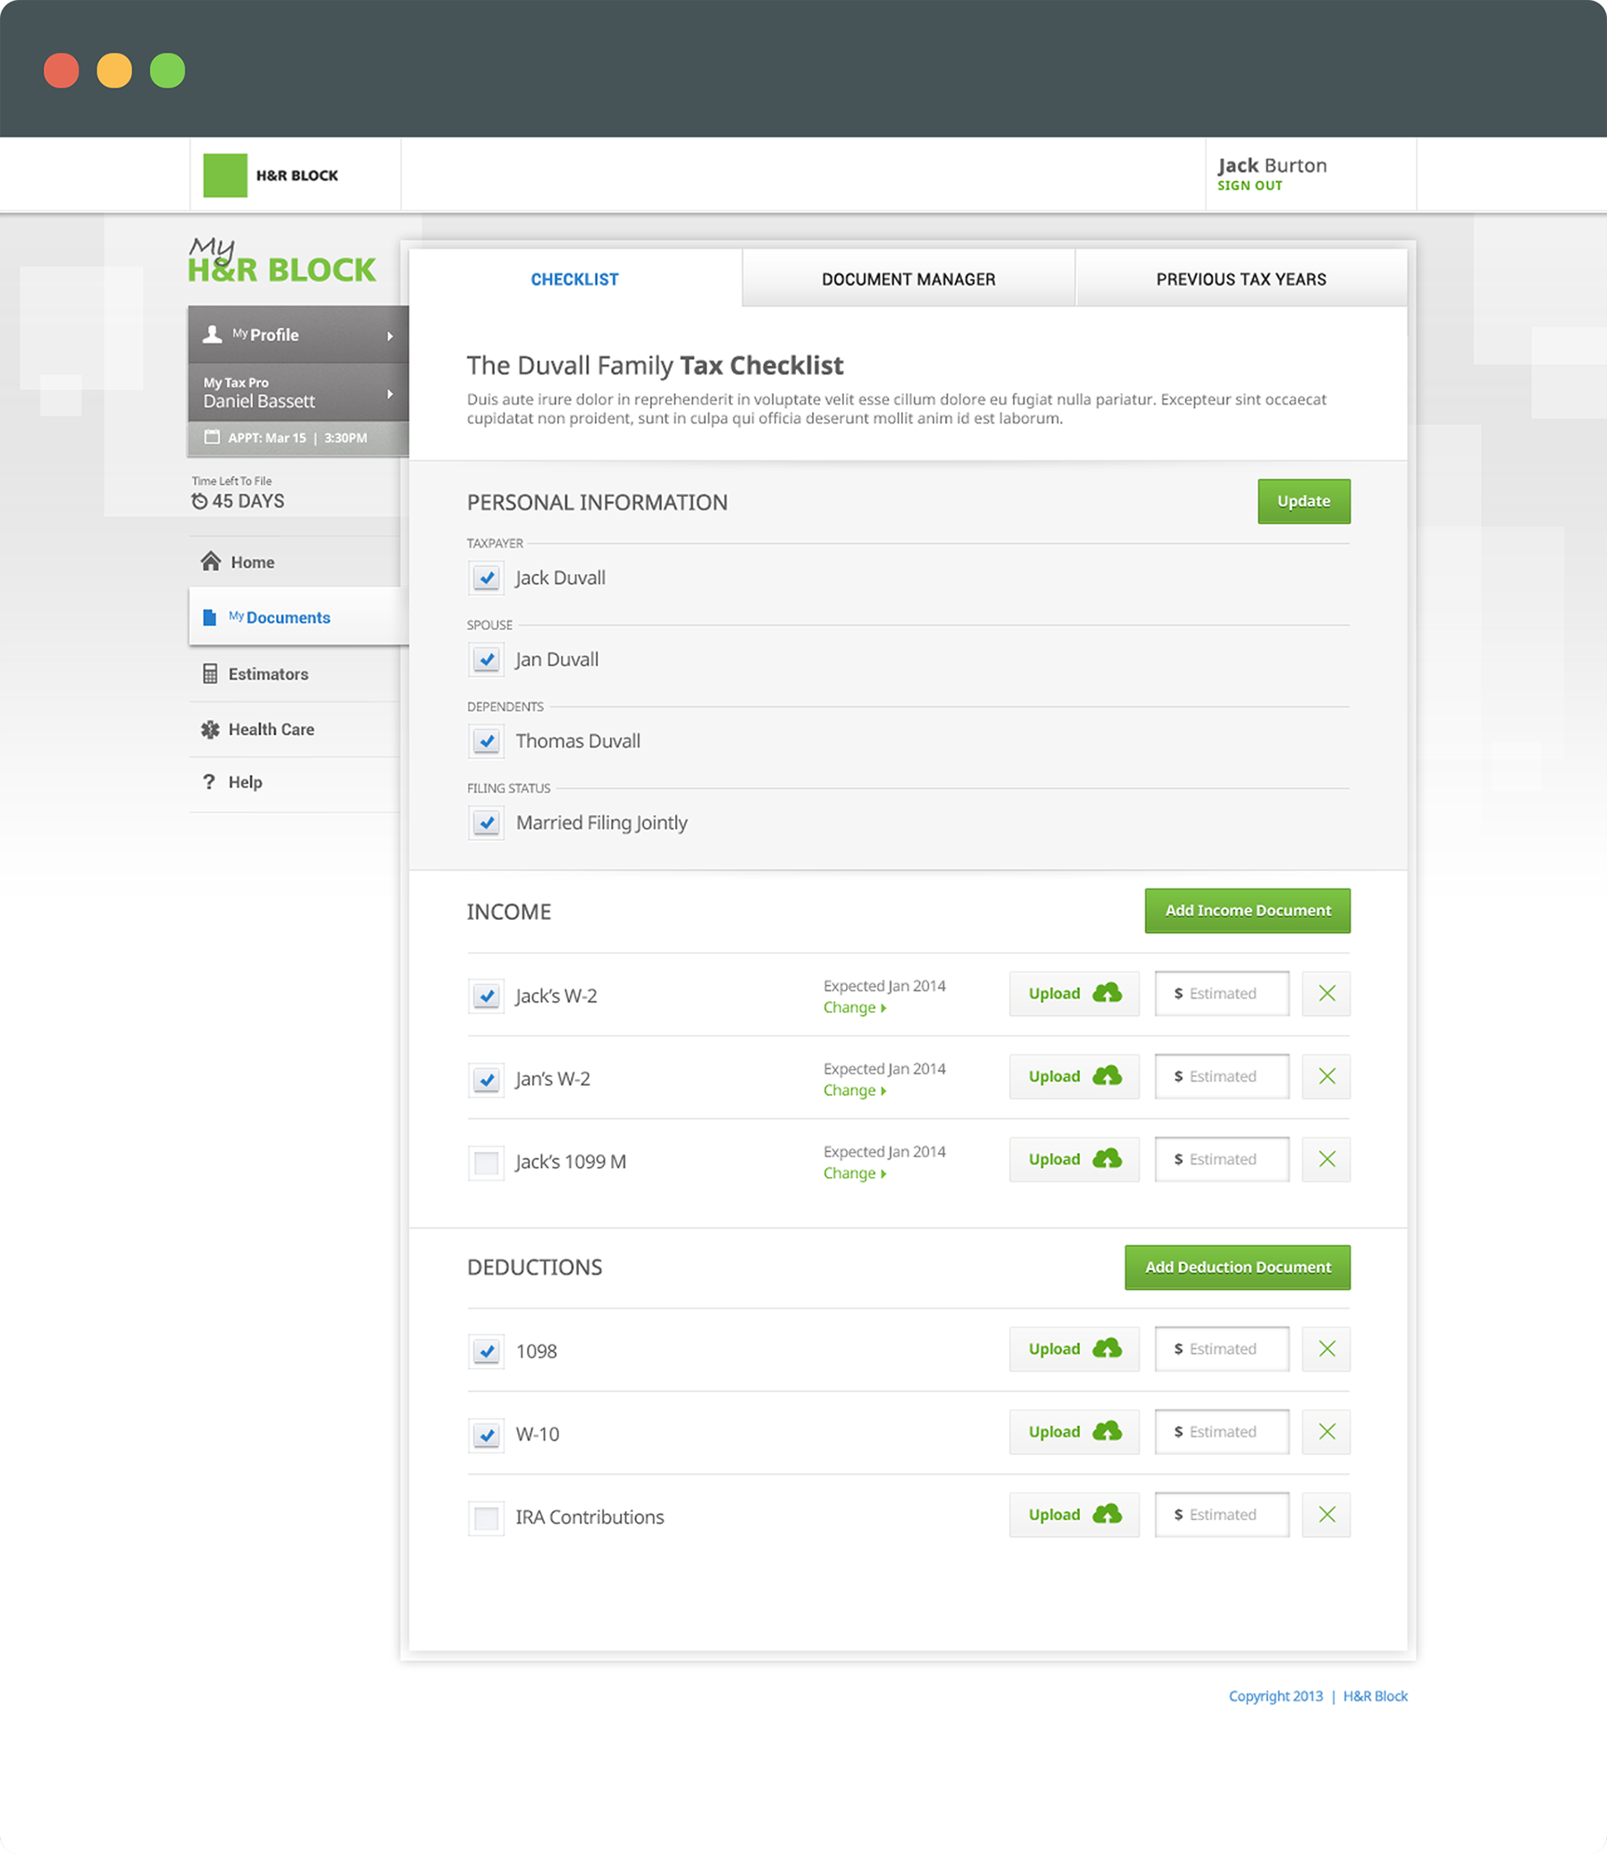Open Estimators via the calculator icon
1607x1854 pixels.
210,674
